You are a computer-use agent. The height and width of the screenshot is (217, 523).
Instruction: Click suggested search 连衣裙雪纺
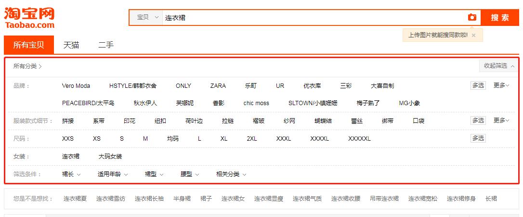[x=111, y=199]
